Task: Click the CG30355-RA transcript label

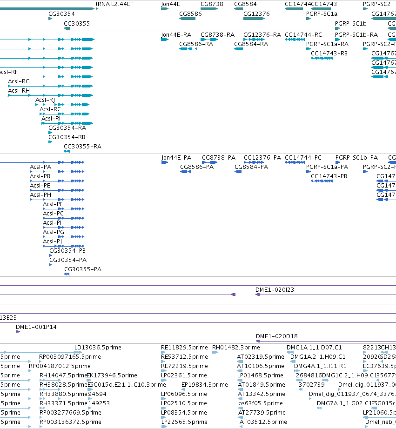Action: (82, 147)
